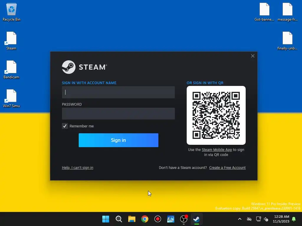Click the Steam logo in the sign-in window

point(84,67)
